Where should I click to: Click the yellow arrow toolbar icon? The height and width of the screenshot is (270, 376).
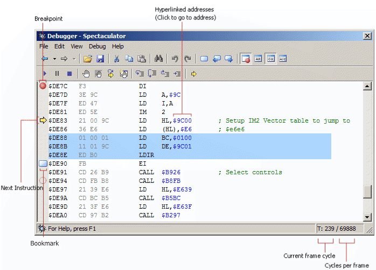coord(194,74)
